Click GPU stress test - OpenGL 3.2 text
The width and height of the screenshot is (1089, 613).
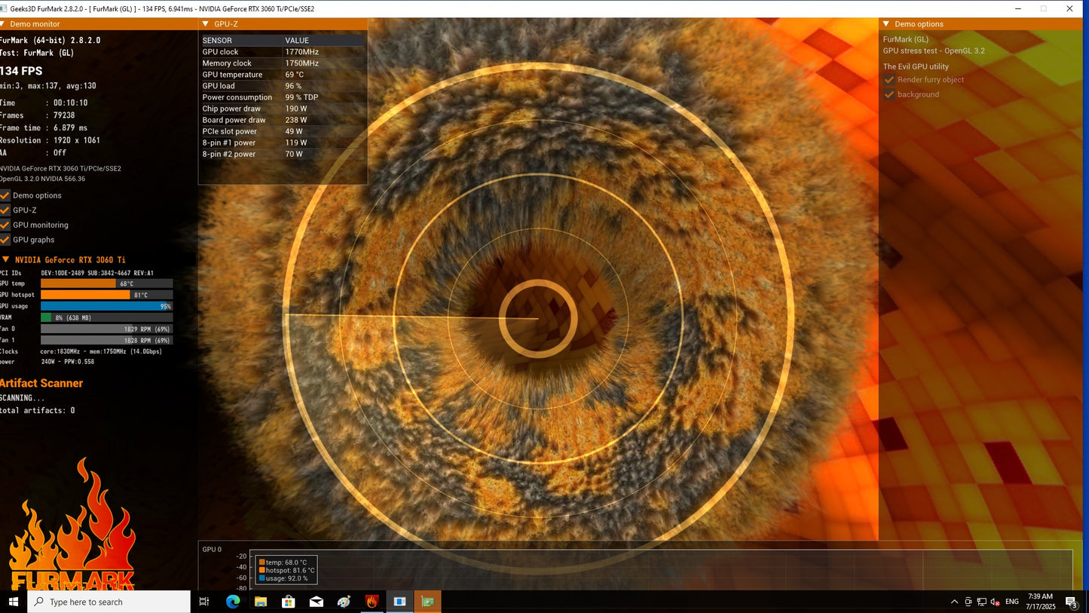point(934,51)
